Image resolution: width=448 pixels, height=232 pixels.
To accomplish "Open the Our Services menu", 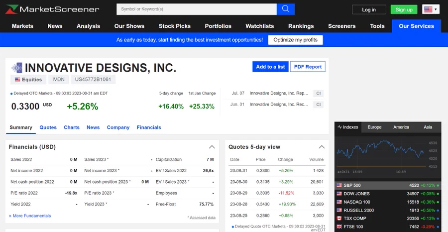I will pyautogui.click(x=416, y=26).
